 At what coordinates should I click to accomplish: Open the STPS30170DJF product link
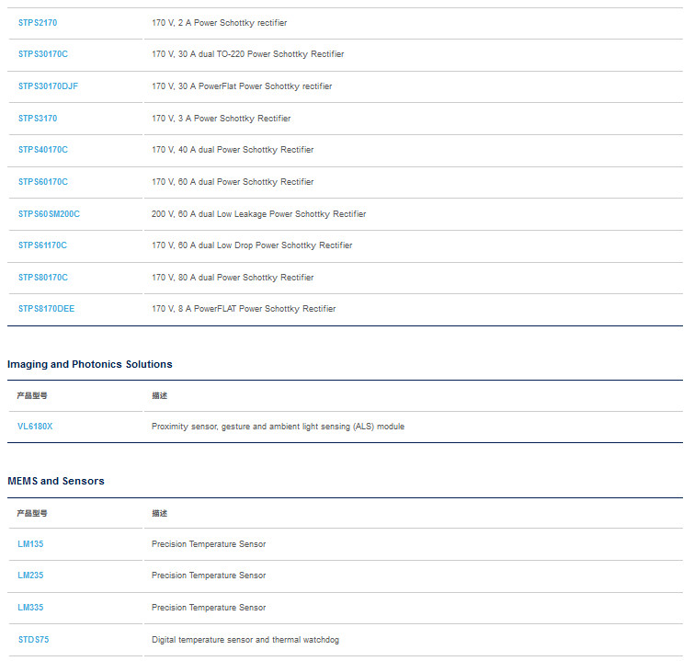[x=48, y=86]
